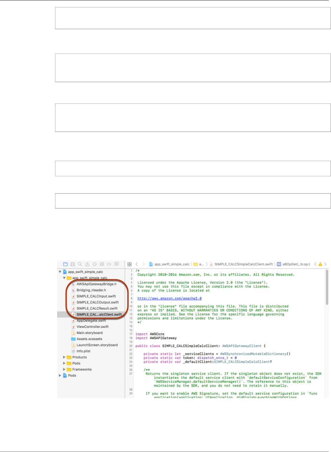
Task: Follow the aws.amazon.com/apache2.0 link
Action: coord(169,299)
